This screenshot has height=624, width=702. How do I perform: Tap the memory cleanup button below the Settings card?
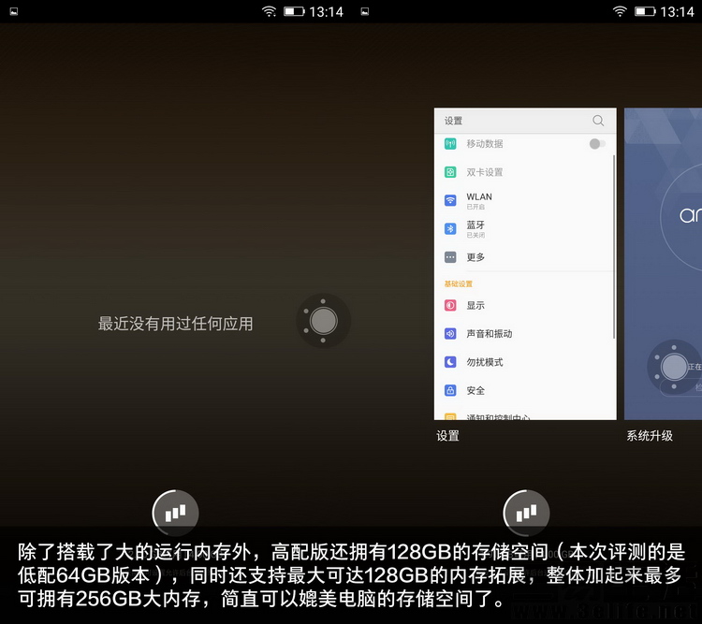tap(526, 513)
